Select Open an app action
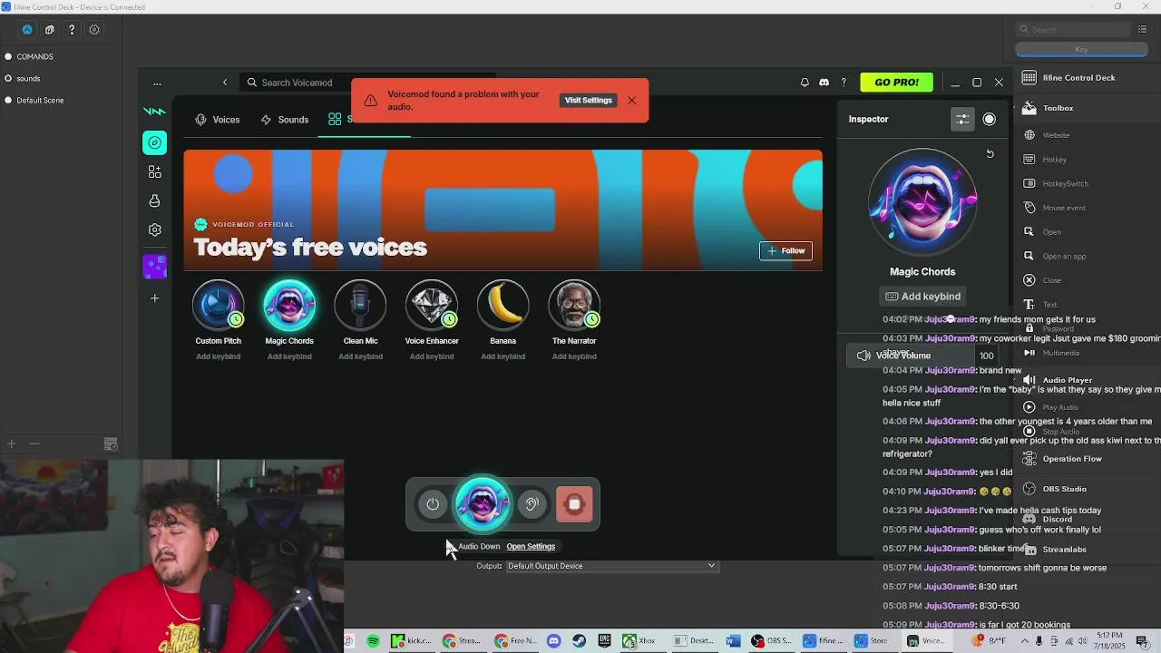This screenshot has height=653, width=1161. coord(1064,256)
